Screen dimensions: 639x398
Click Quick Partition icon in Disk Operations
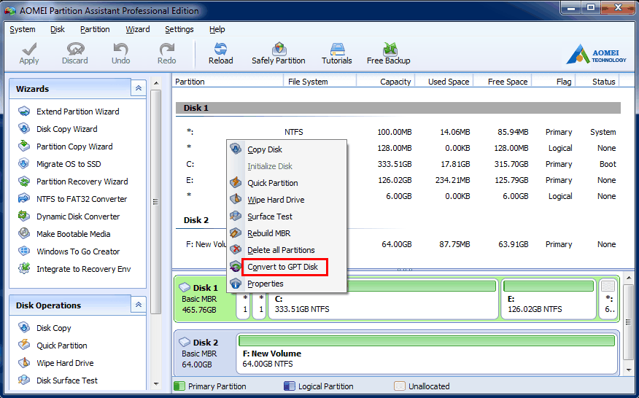coord(24,345)
